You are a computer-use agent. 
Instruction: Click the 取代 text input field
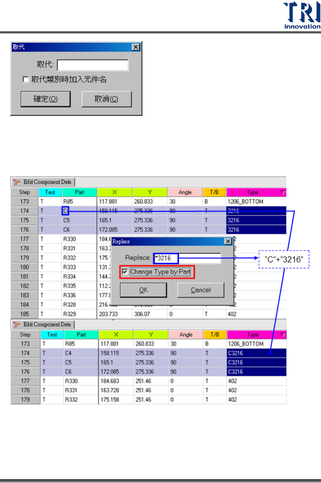pyautogui.click(x=93, y=65)
